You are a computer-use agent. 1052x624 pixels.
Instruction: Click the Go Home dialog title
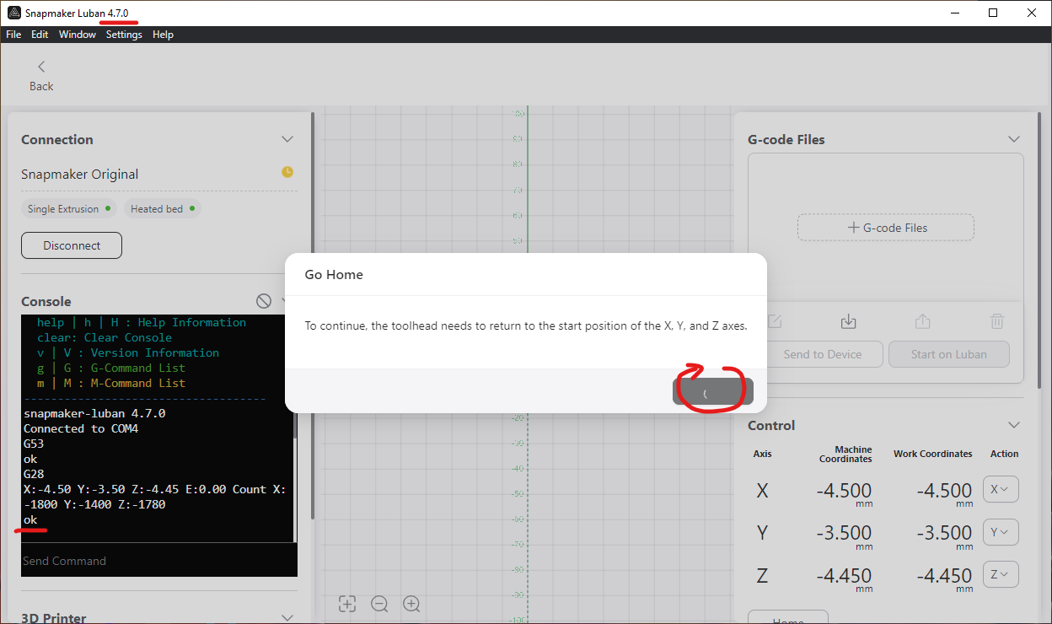click(x=334, y=275)
